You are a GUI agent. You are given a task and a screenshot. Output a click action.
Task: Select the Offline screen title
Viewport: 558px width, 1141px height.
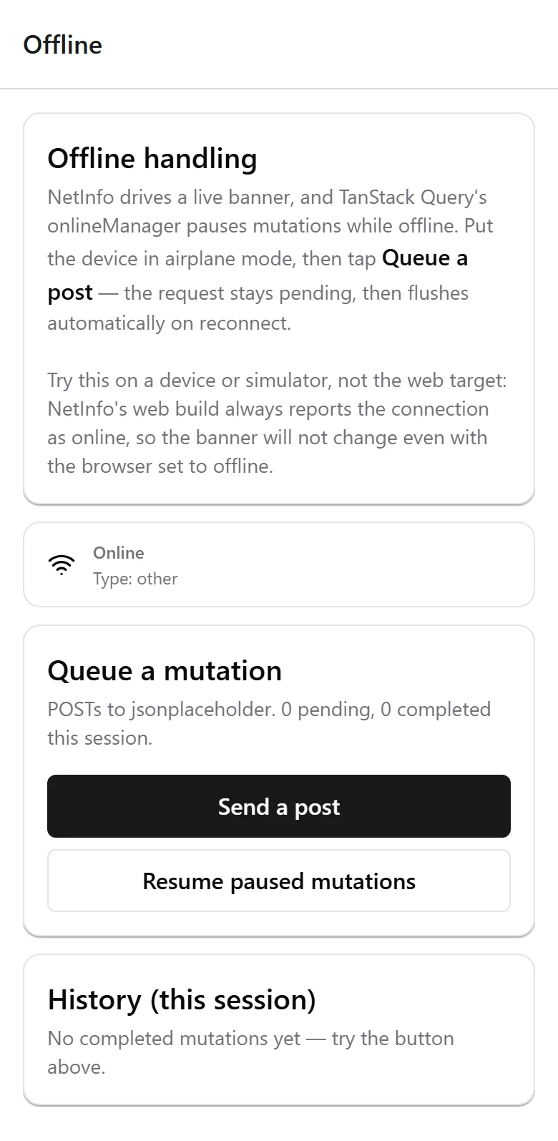pos(63,44)
